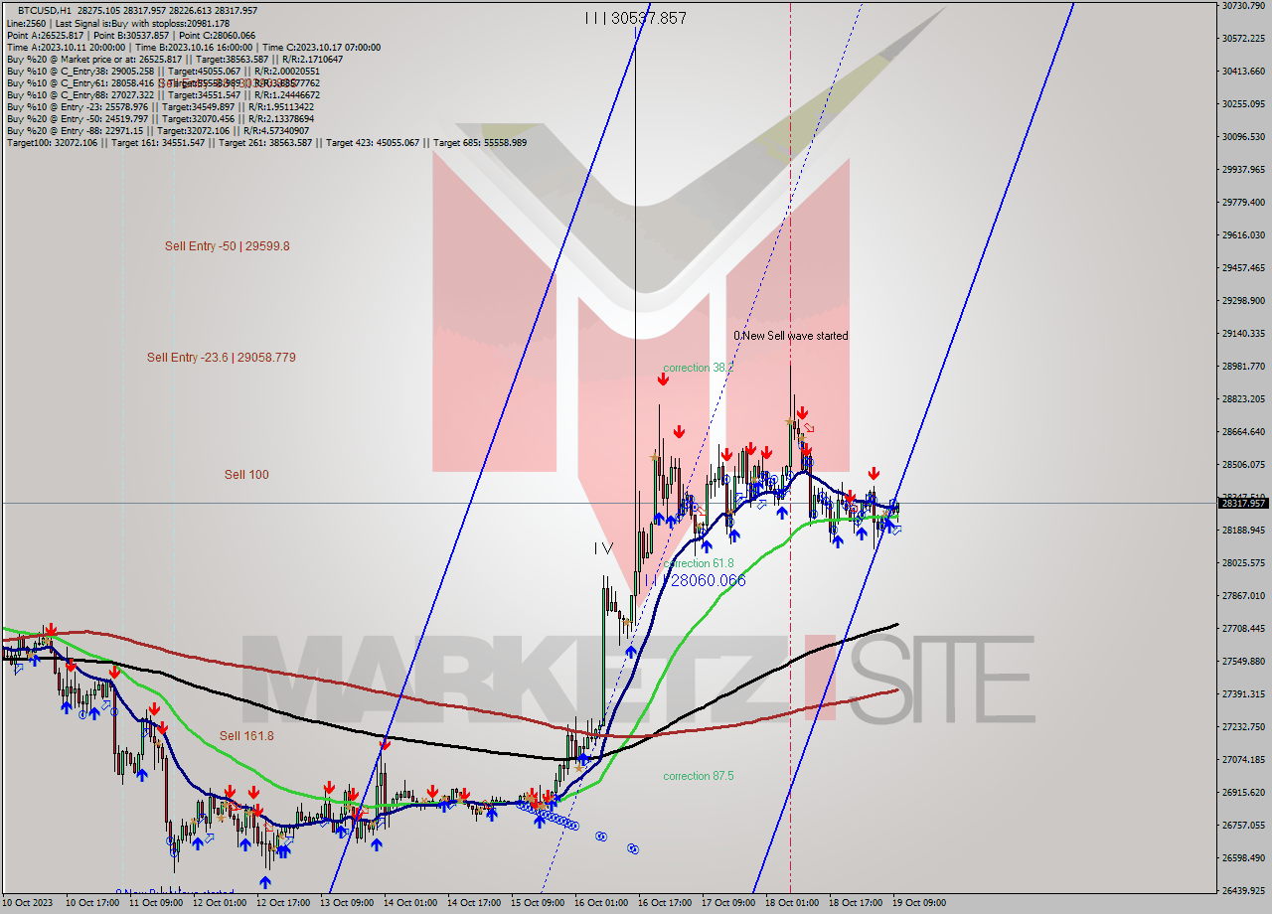Select the 'correction 87.5' label
The height and width of the screenshot is (914, 1272).
pyautogui.click(x=699, y=776)
